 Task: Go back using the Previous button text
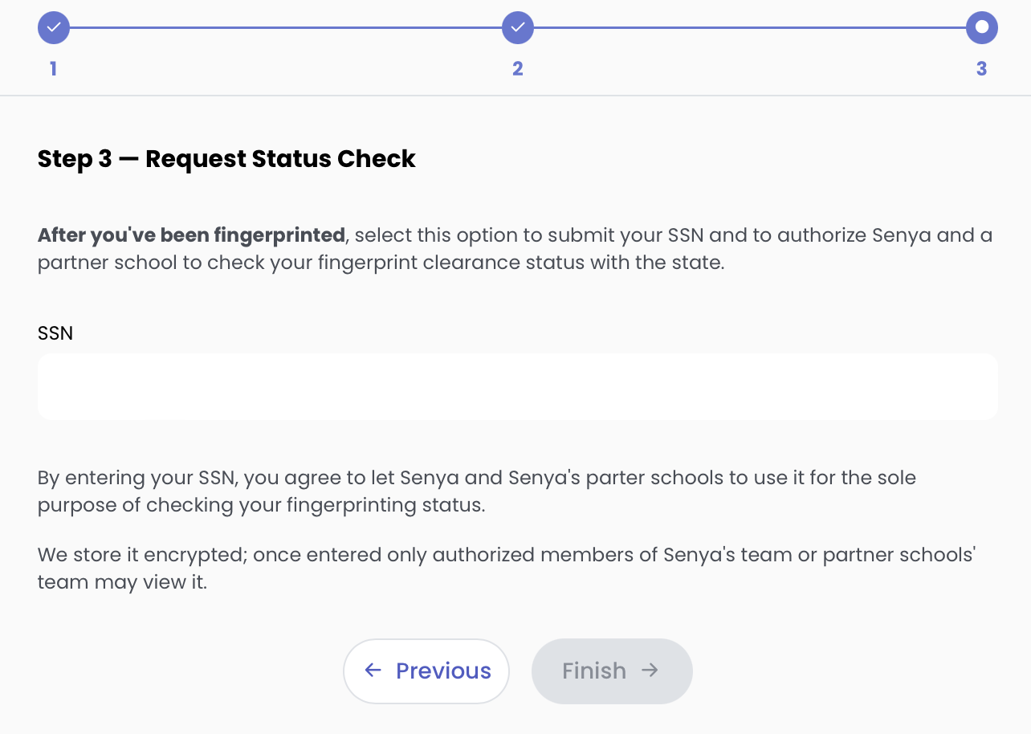pos(443,671)
